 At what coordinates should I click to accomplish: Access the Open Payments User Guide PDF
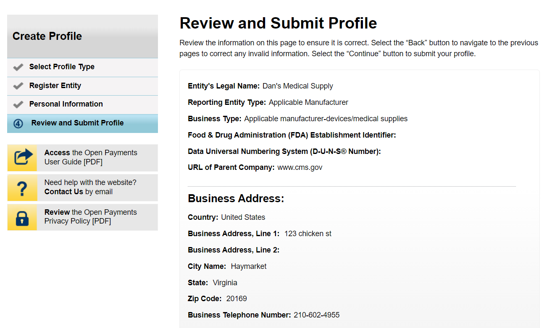tap(90, 157)
